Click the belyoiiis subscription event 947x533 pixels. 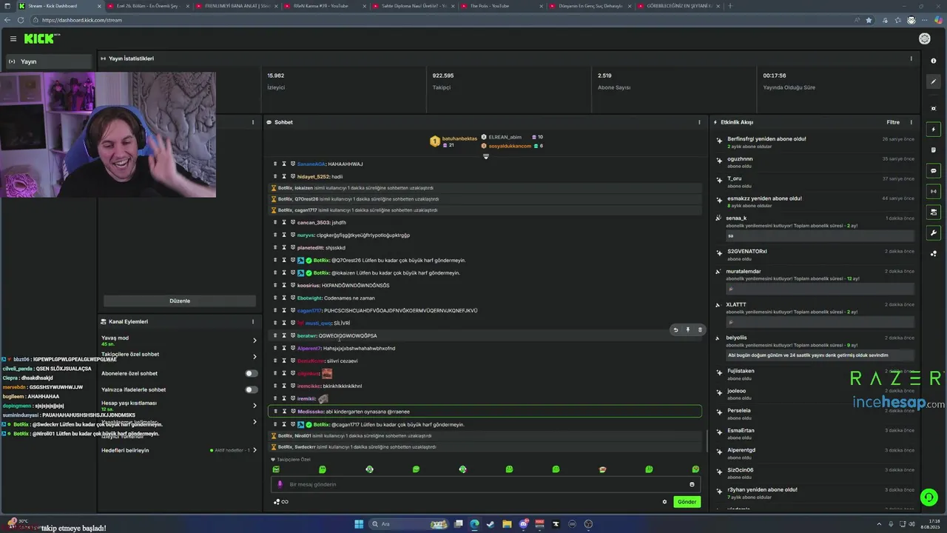pos(814,346)
